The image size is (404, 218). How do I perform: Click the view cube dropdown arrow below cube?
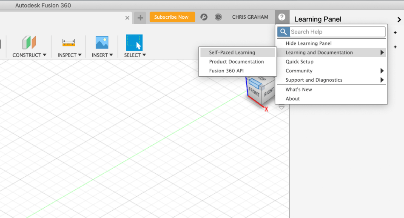[x=282, y=107]
